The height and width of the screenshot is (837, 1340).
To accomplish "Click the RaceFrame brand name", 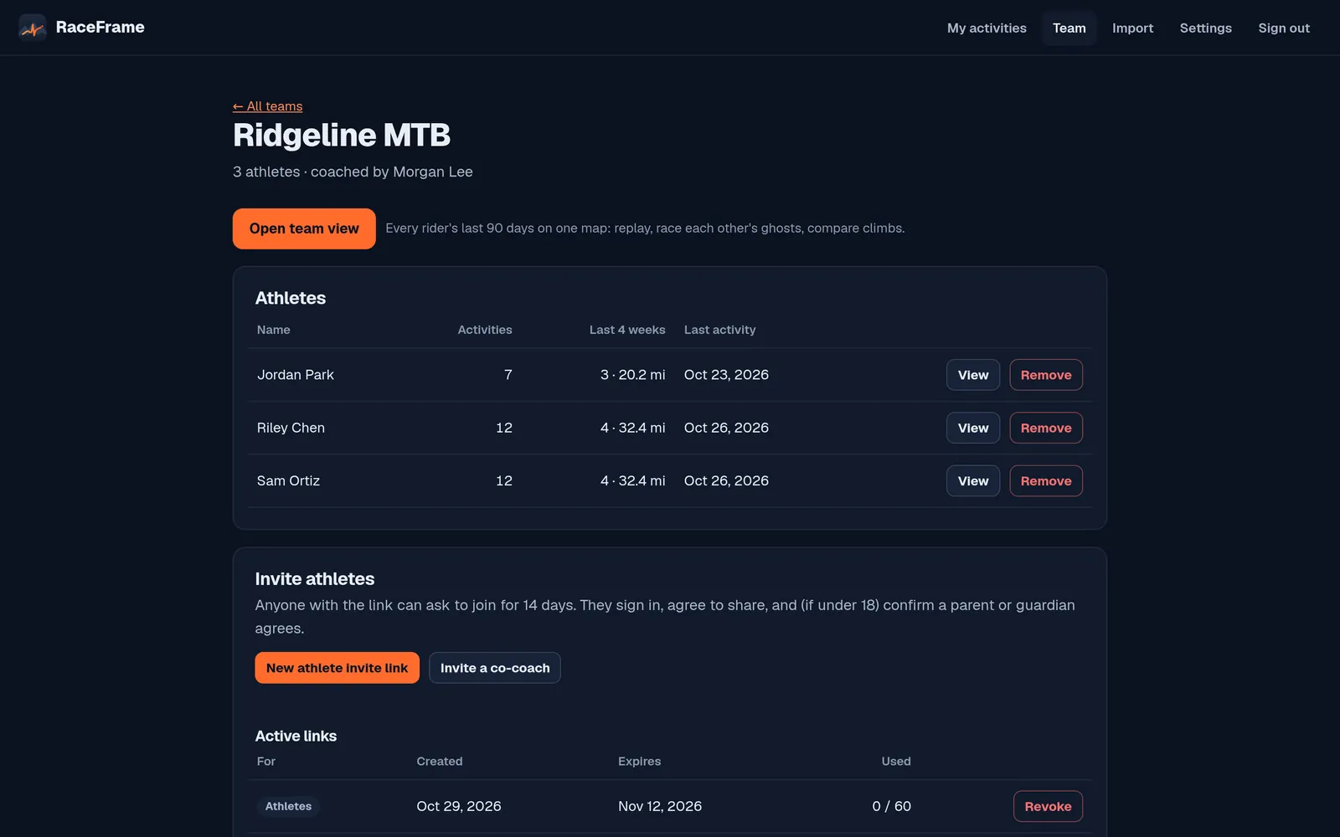I will (x=100, y=28).
